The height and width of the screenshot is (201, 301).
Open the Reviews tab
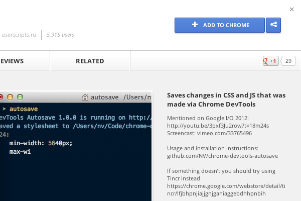tap(25, 61)
